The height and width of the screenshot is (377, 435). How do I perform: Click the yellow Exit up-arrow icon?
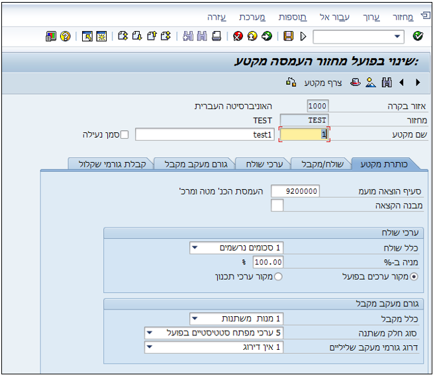[252, 36]
